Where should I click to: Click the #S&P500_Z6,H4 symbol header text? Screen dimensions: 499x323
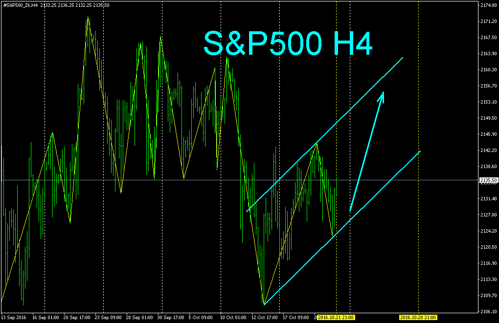pyautogui.click(x=21, y=5)
